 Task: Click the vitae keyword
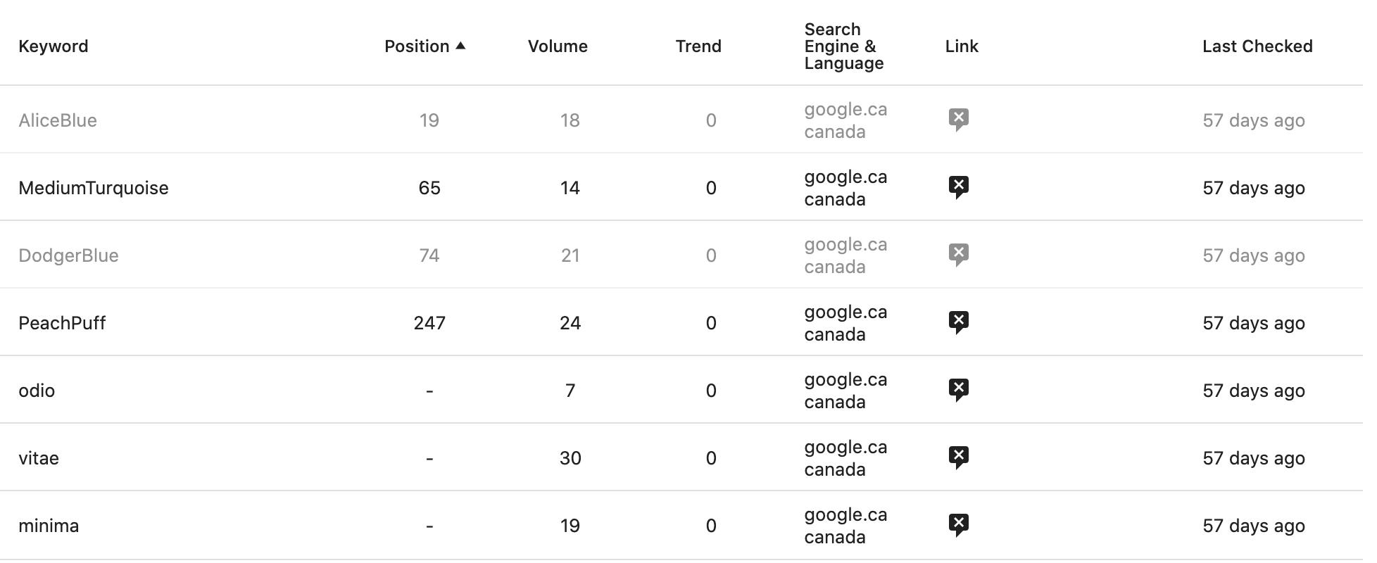pos(39,458)
